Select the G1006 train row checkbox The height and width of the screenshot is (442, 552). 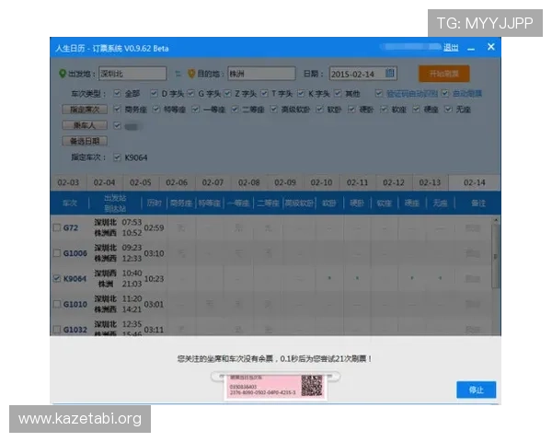point(57,253)
